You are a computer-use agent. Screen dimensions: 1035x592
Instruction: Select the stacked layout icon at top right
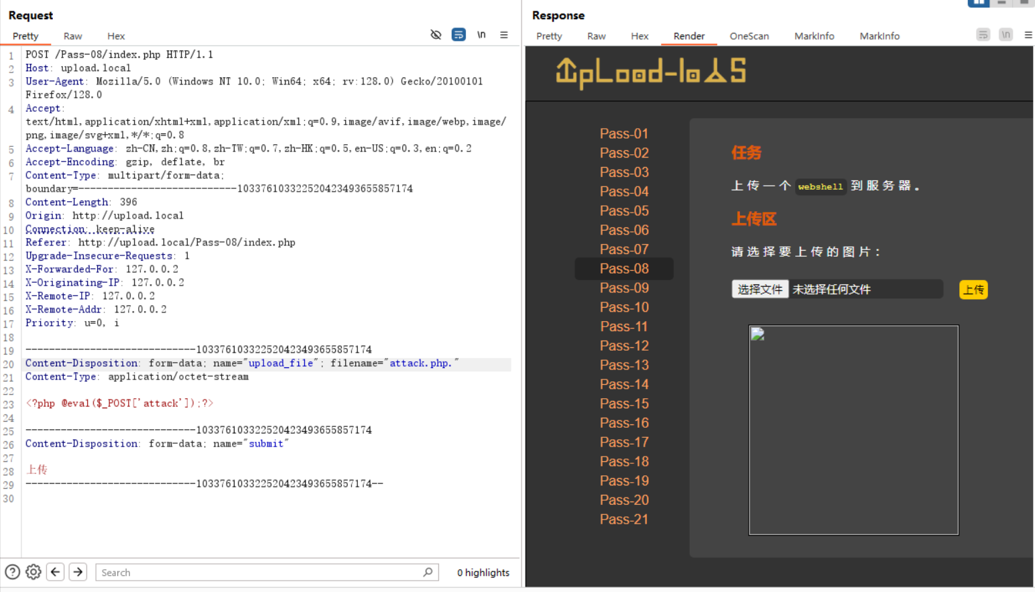(1001, 3)
